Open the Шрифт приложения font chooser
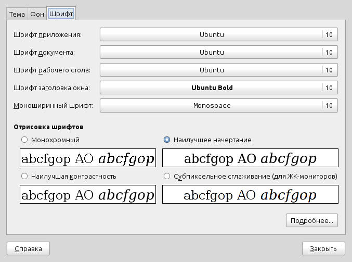 pos(218,34)
